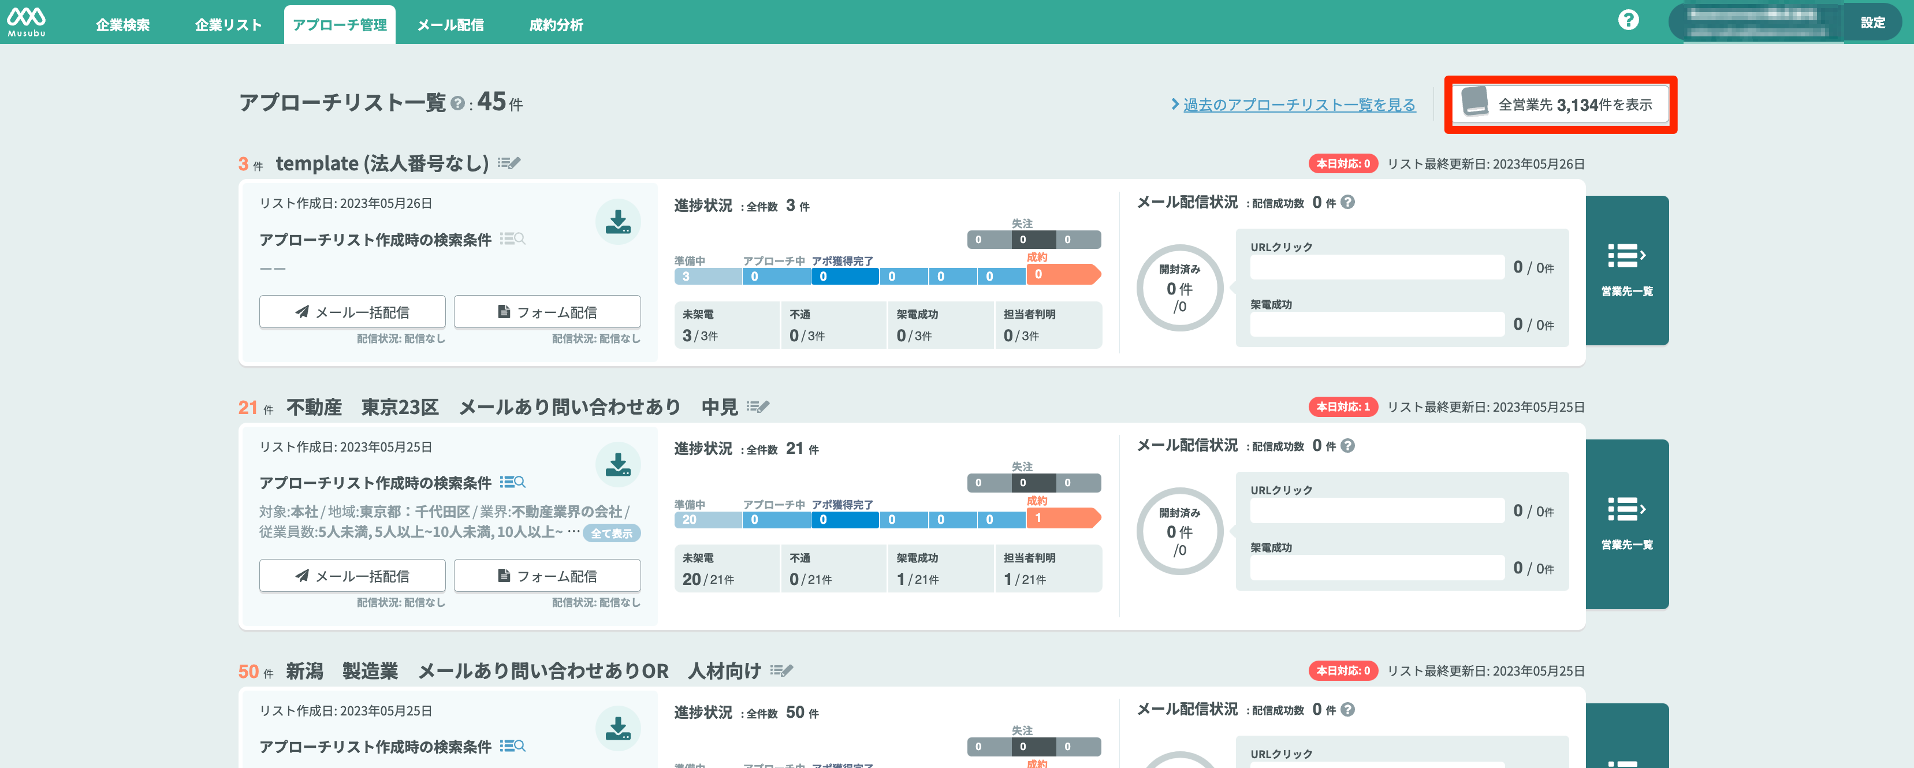Open 設定 in the header
Screen dimensions: 1914x768
pos(1872,23)
